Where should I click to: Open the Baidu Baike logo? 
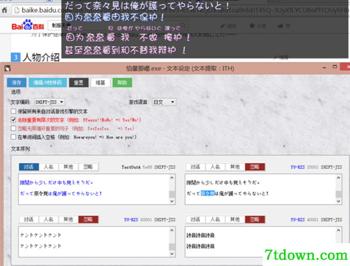tap(28, 25)
